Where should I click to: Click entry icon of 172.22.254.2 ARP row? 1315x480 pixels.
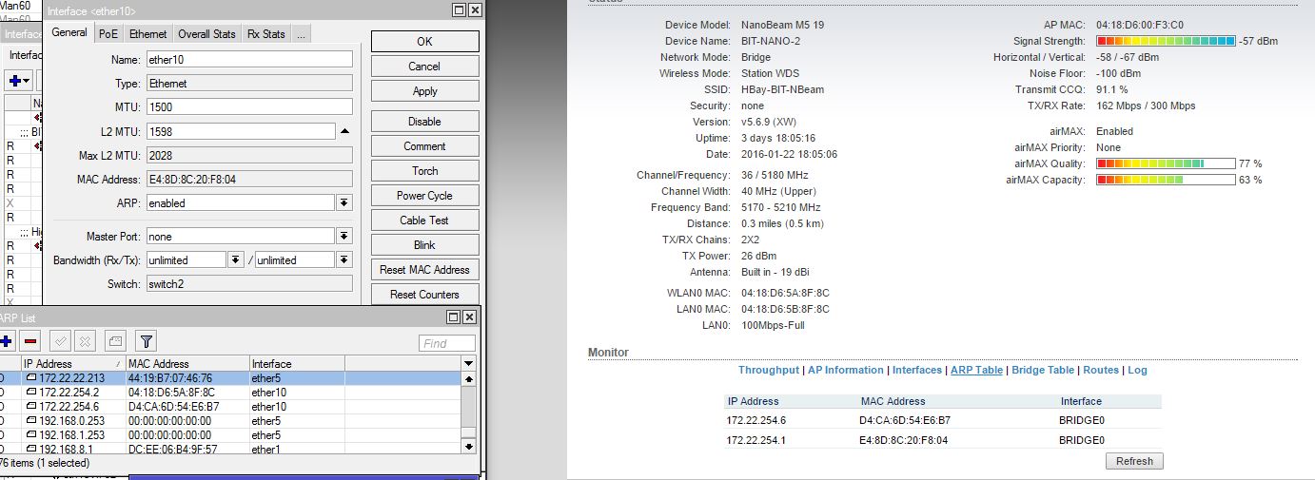coord(30,393)
